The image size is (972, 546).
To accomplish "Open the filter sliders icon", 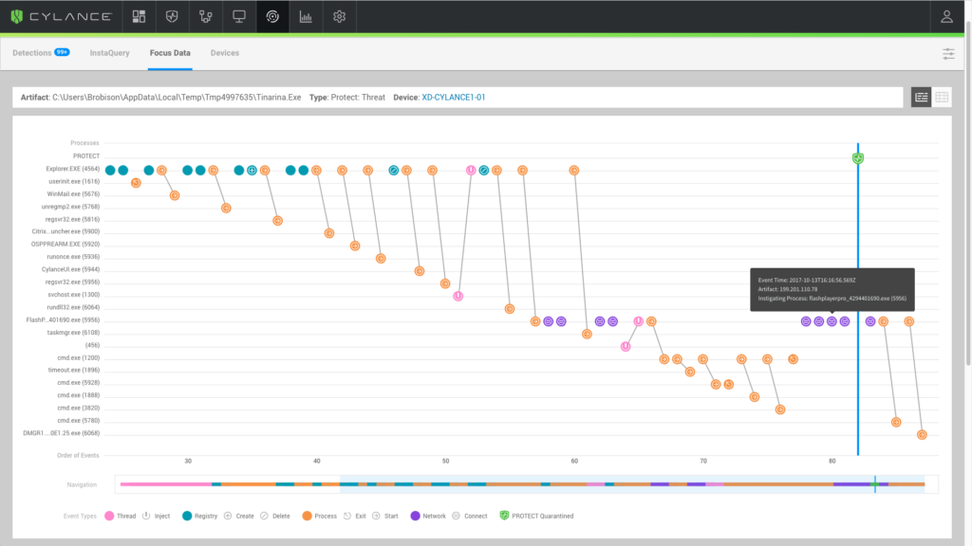I will point(948,54).
